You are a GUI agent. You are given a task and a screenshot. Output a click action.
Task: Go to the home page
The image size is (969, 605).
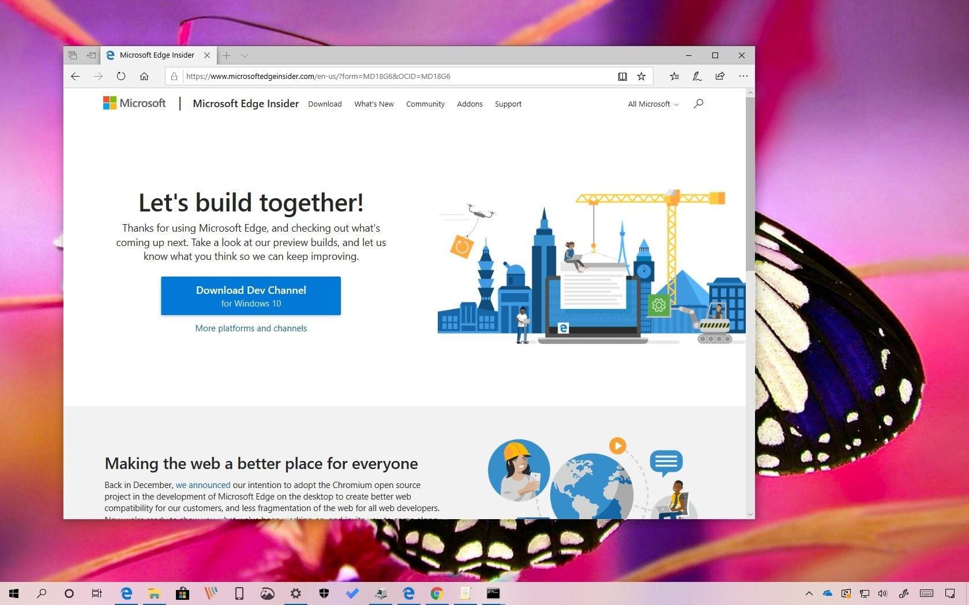coord(144,76)
